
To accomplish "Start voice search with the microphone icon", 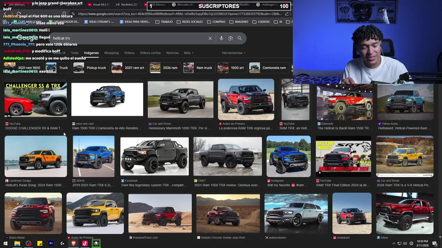I will (221, 38).
